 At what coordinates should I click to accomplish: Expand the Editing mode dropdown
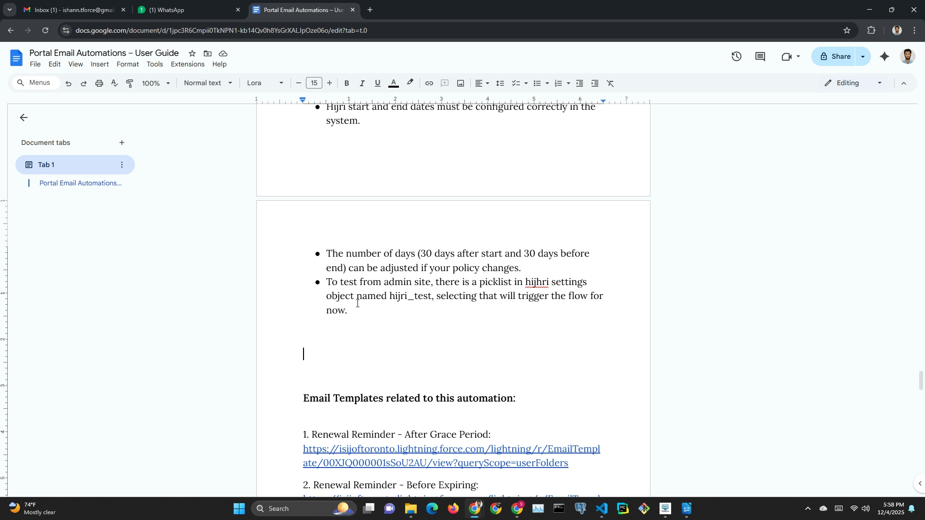[x=853, y=83]
